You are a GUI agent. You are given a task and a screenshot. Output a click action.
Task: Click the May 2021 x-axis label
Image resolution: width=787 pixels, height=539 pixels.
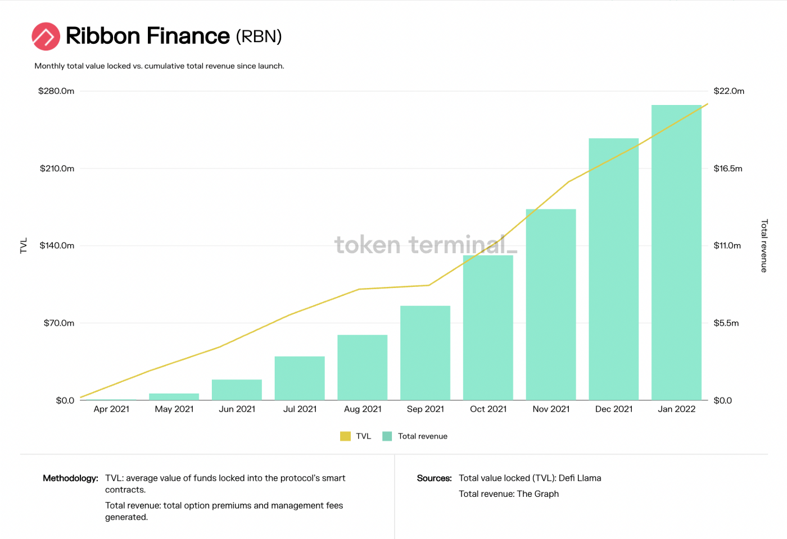click(x=174, y=409)
